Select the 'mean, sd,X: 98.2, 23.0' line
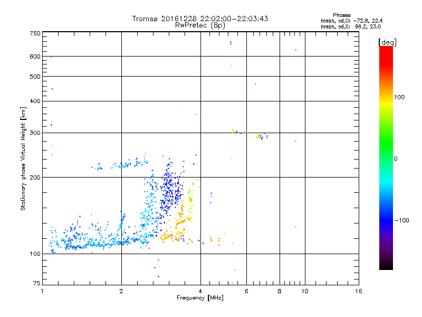 click(x=351, y=26)
